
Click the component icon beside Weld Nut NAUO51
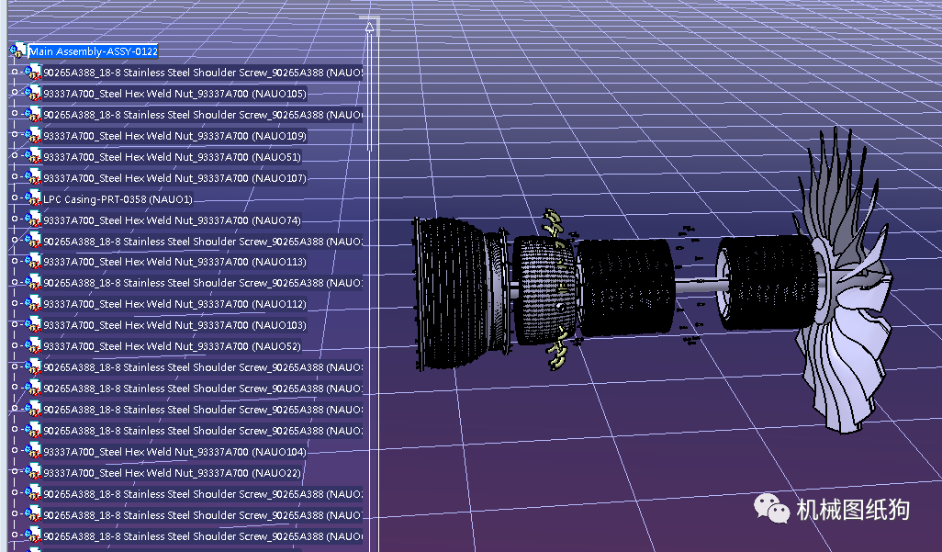[x=32, y=156]
